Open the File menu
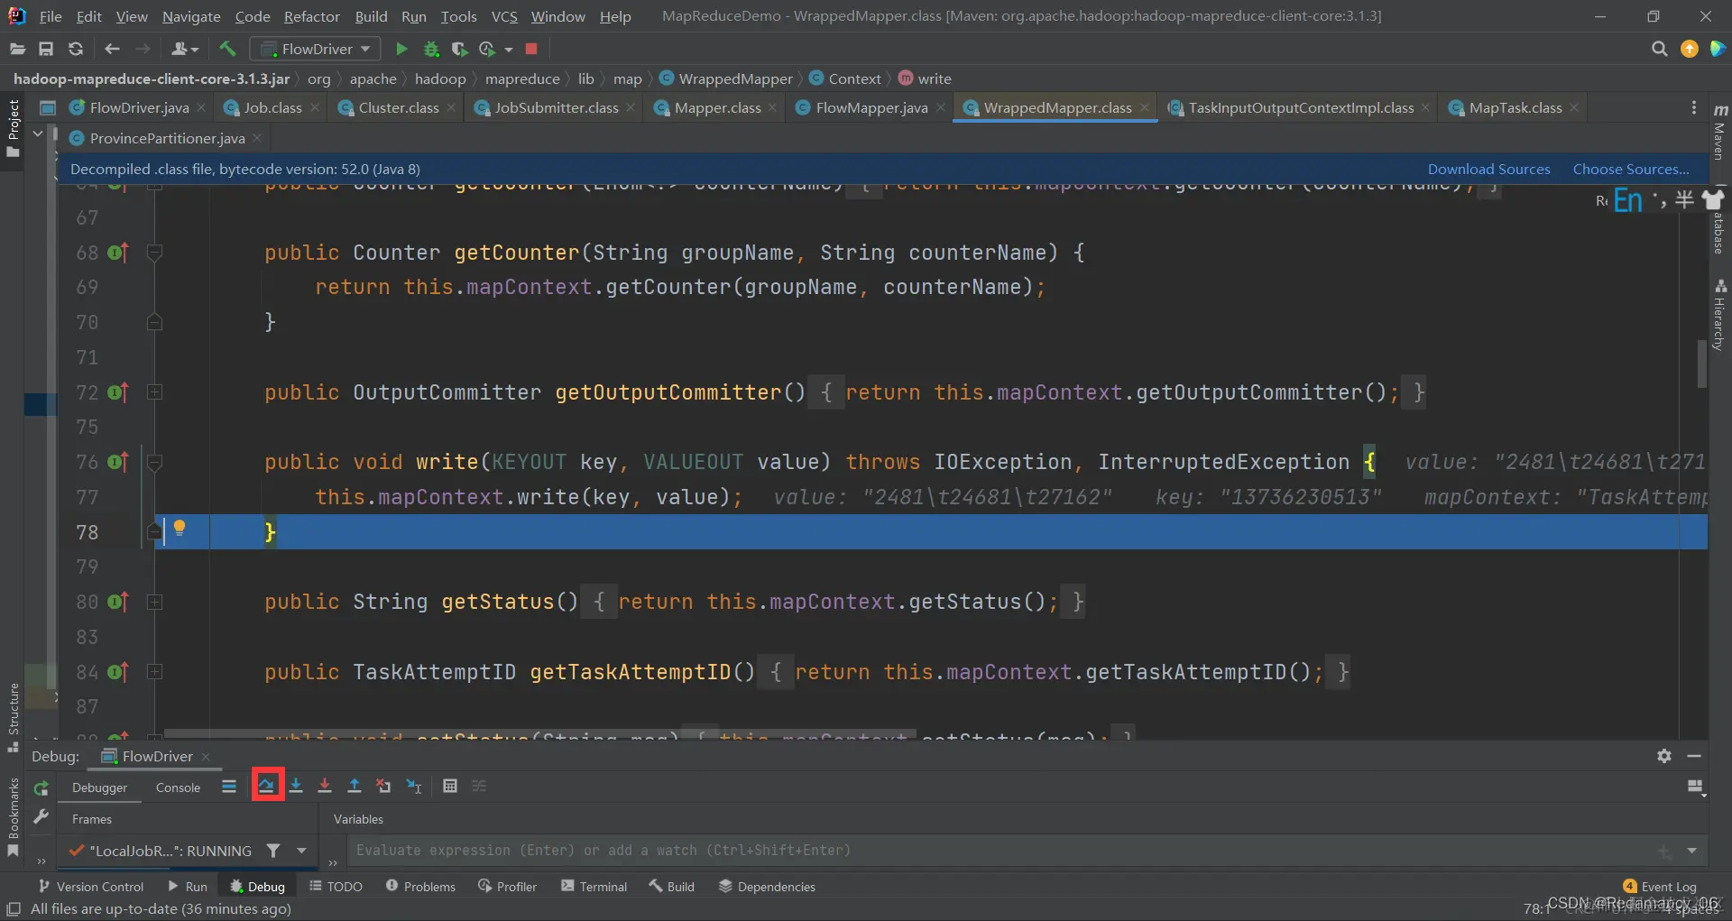The height and width of the screenshot is (921, 1732). pyautogui.click(x=51, y=16)
